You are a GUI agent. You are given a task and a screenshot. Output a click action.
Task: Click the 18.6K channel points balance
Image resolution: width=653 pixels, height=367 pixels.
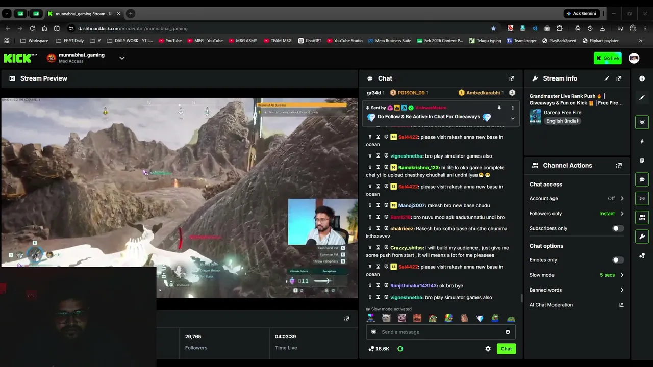(379, 349)
